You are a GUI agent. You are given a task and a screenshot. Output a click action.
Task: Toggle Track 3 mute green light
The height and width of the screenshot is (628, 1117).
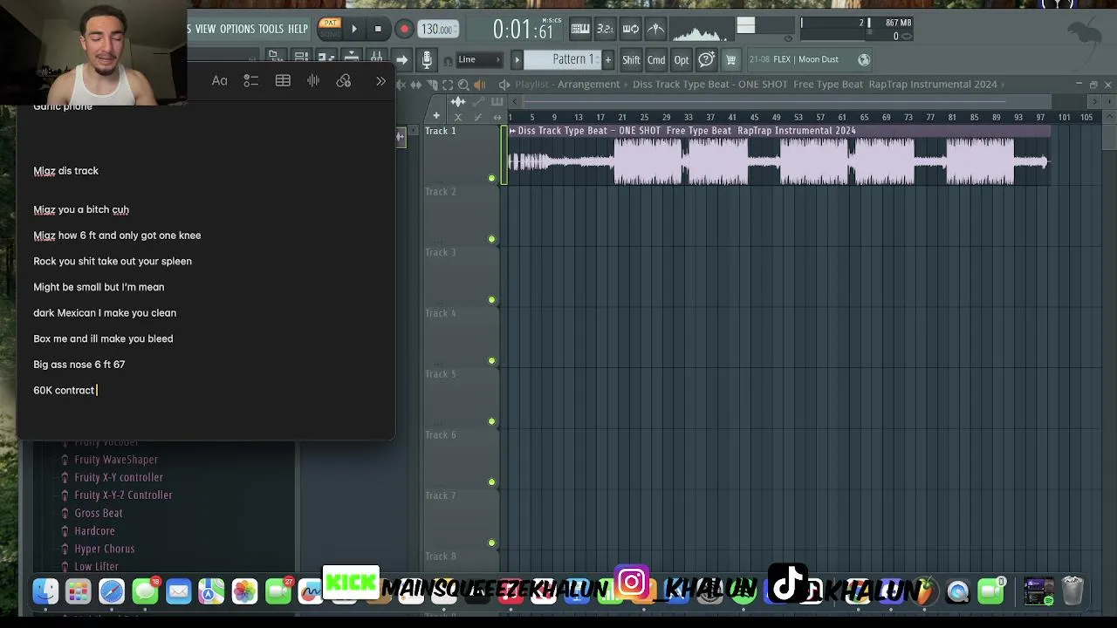(x=491, y=300)
